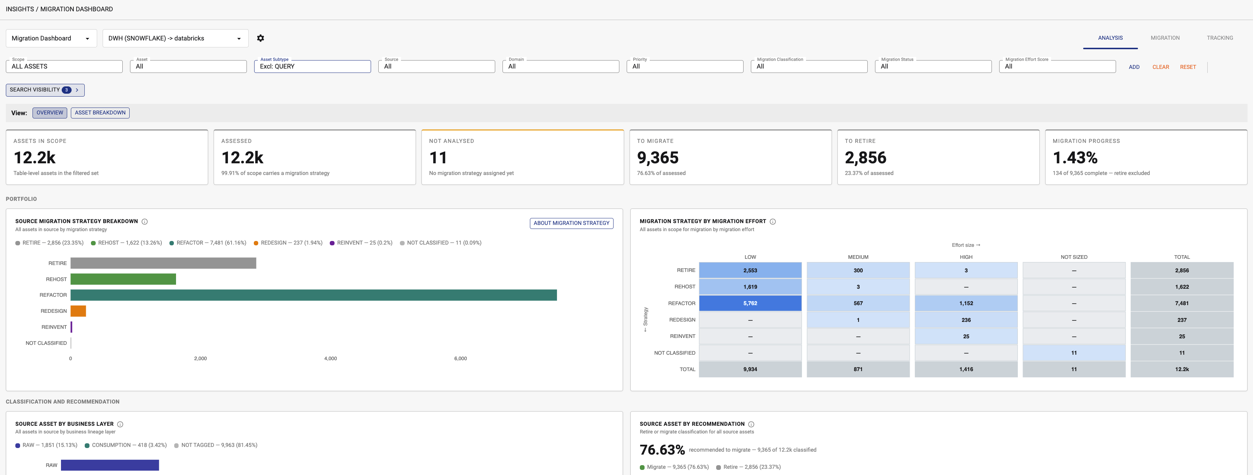Image resolution: width=1253 pixels, height=475 pixels.
Task: Open the Priority filter dropdown
Action: (685, 67)
